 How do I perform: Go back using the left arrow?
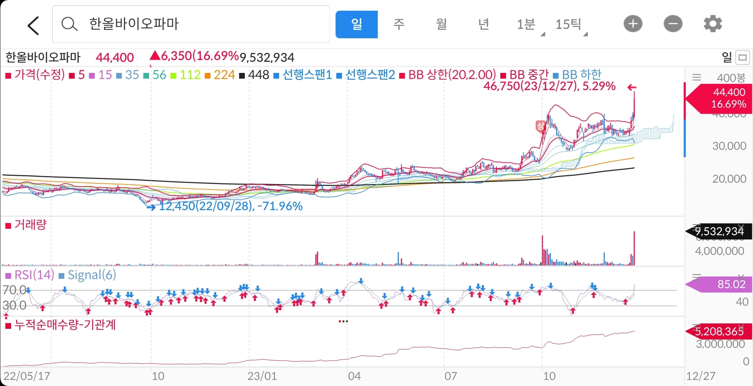pyautogui.click(x=33, y=25)
